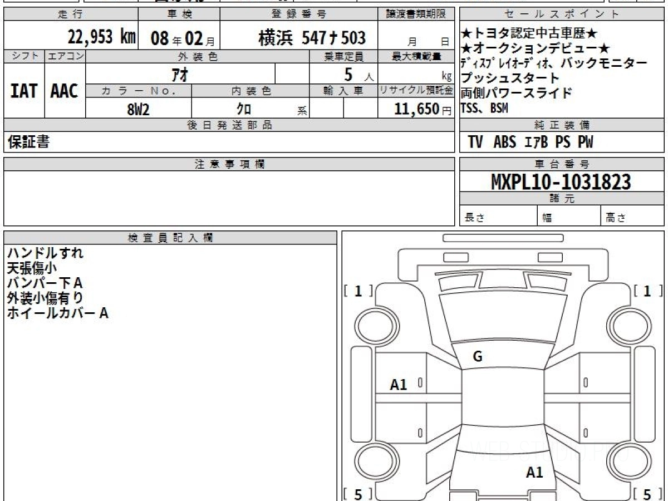Click the color number 8W2

click(x=139, y=110)
